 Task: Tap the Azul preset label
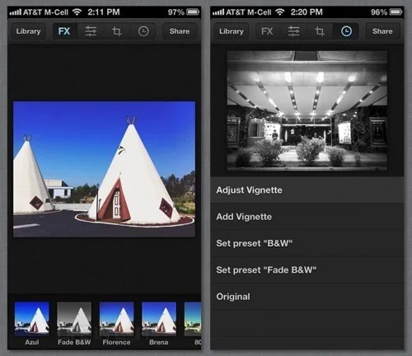32,342
